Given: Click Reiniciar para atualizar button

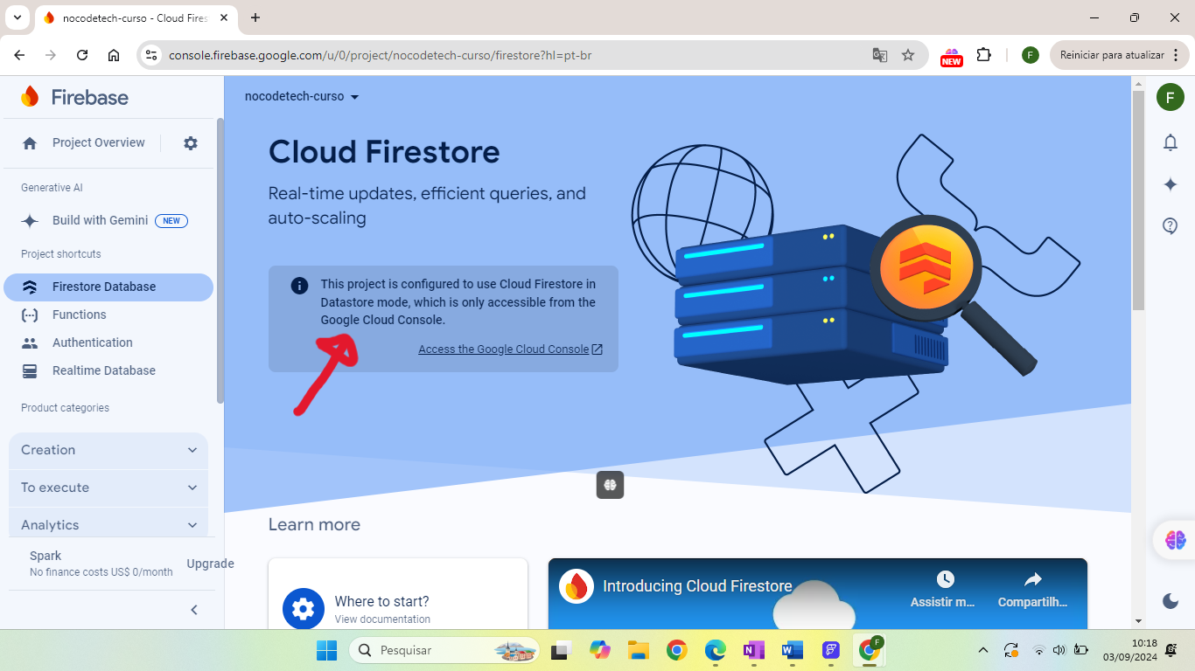Looking at the screenshot, I should (x=1120, y=55).
